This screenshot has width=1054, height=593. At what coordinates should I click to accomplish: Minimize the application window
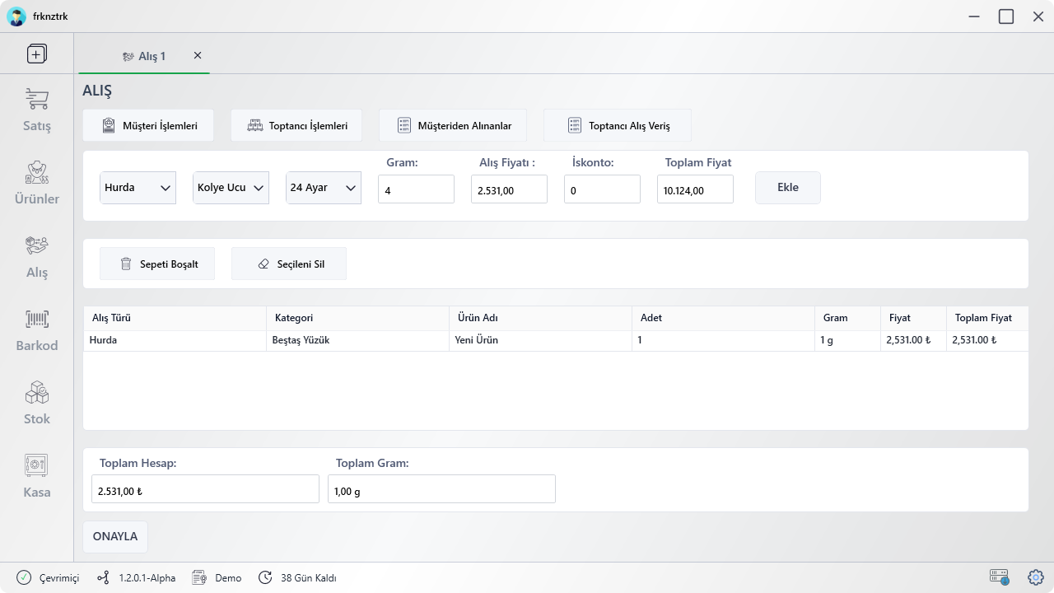click(975, 16)
